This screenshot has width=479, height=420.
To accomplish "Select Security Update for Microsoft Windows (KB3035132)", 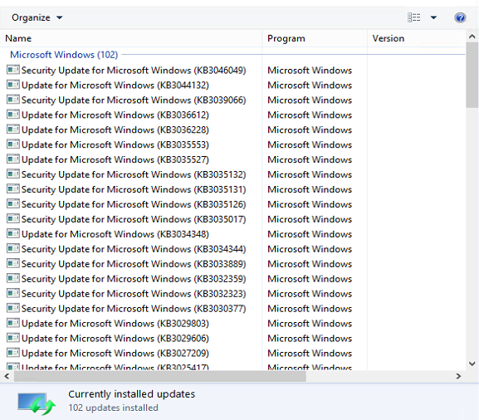I will (134, 174).
